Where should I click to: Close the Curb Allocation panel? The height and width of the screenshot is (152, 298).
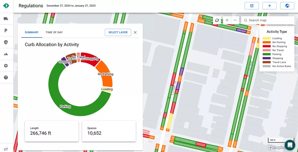click(135, 32)
